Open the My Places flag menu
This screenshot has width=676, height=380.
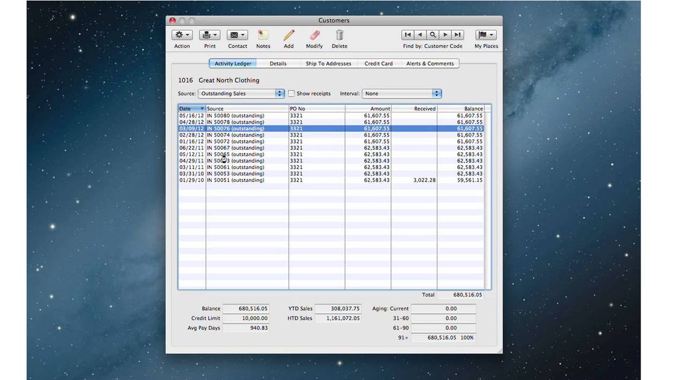coord(485,35)
